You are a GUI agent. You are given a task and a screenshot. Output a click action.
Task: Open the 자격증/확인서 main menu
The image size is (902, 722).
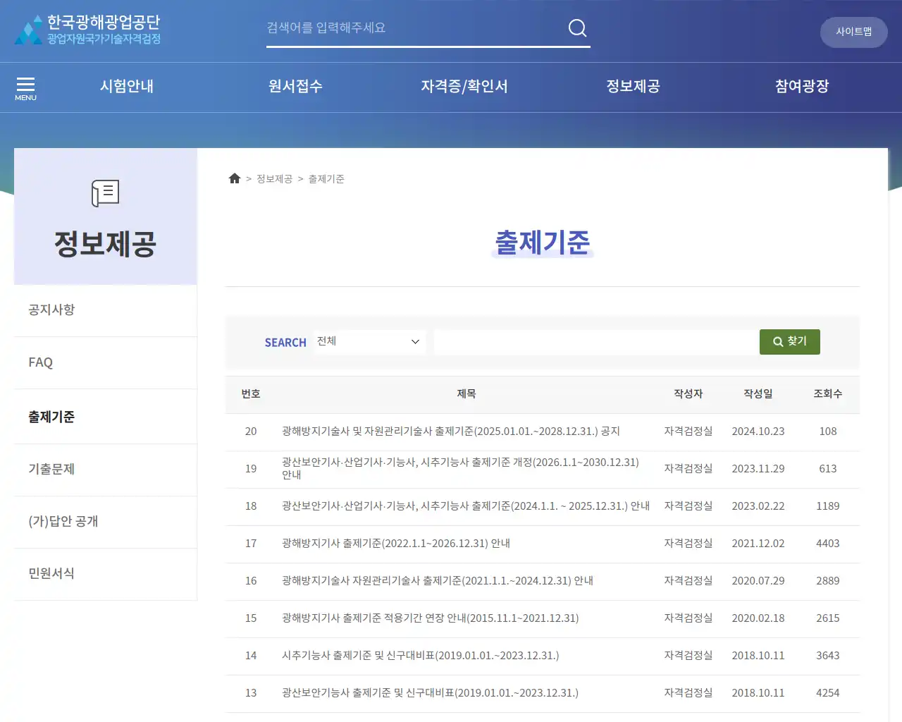[464, 86]
